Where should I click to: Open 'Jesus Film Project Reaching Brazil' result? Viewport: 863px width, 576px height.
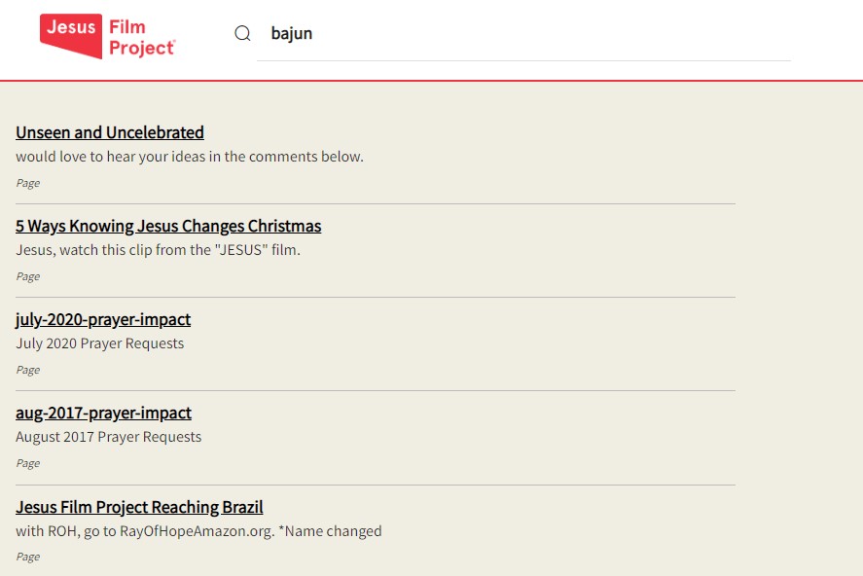point(139,507)
